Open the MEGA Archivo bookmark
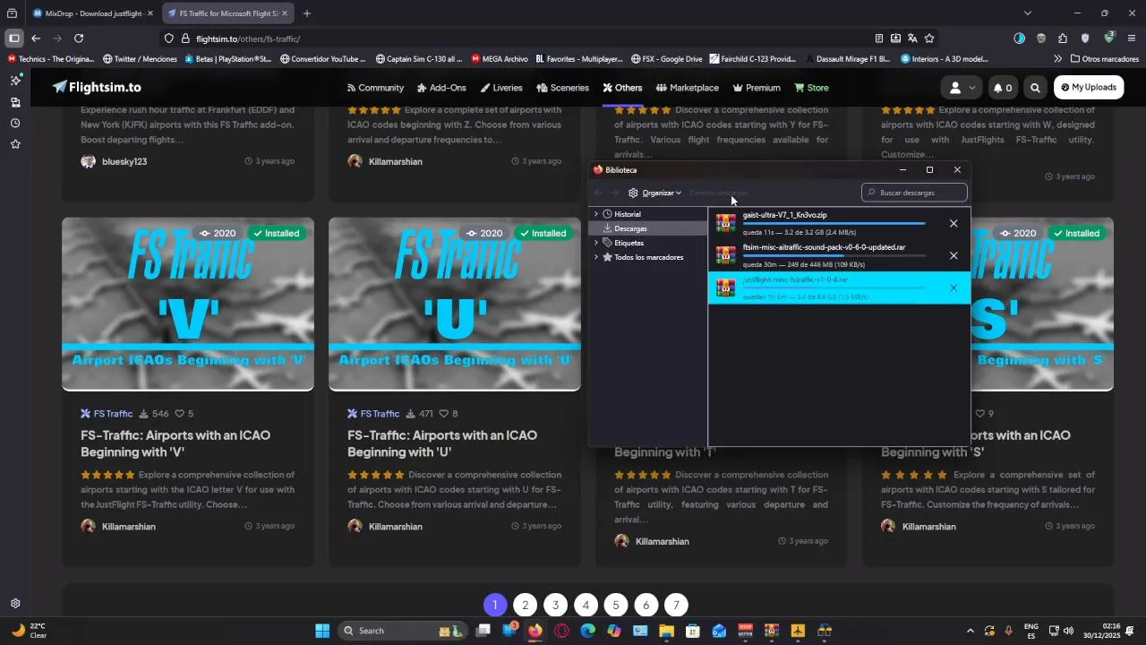 point(500,59)
